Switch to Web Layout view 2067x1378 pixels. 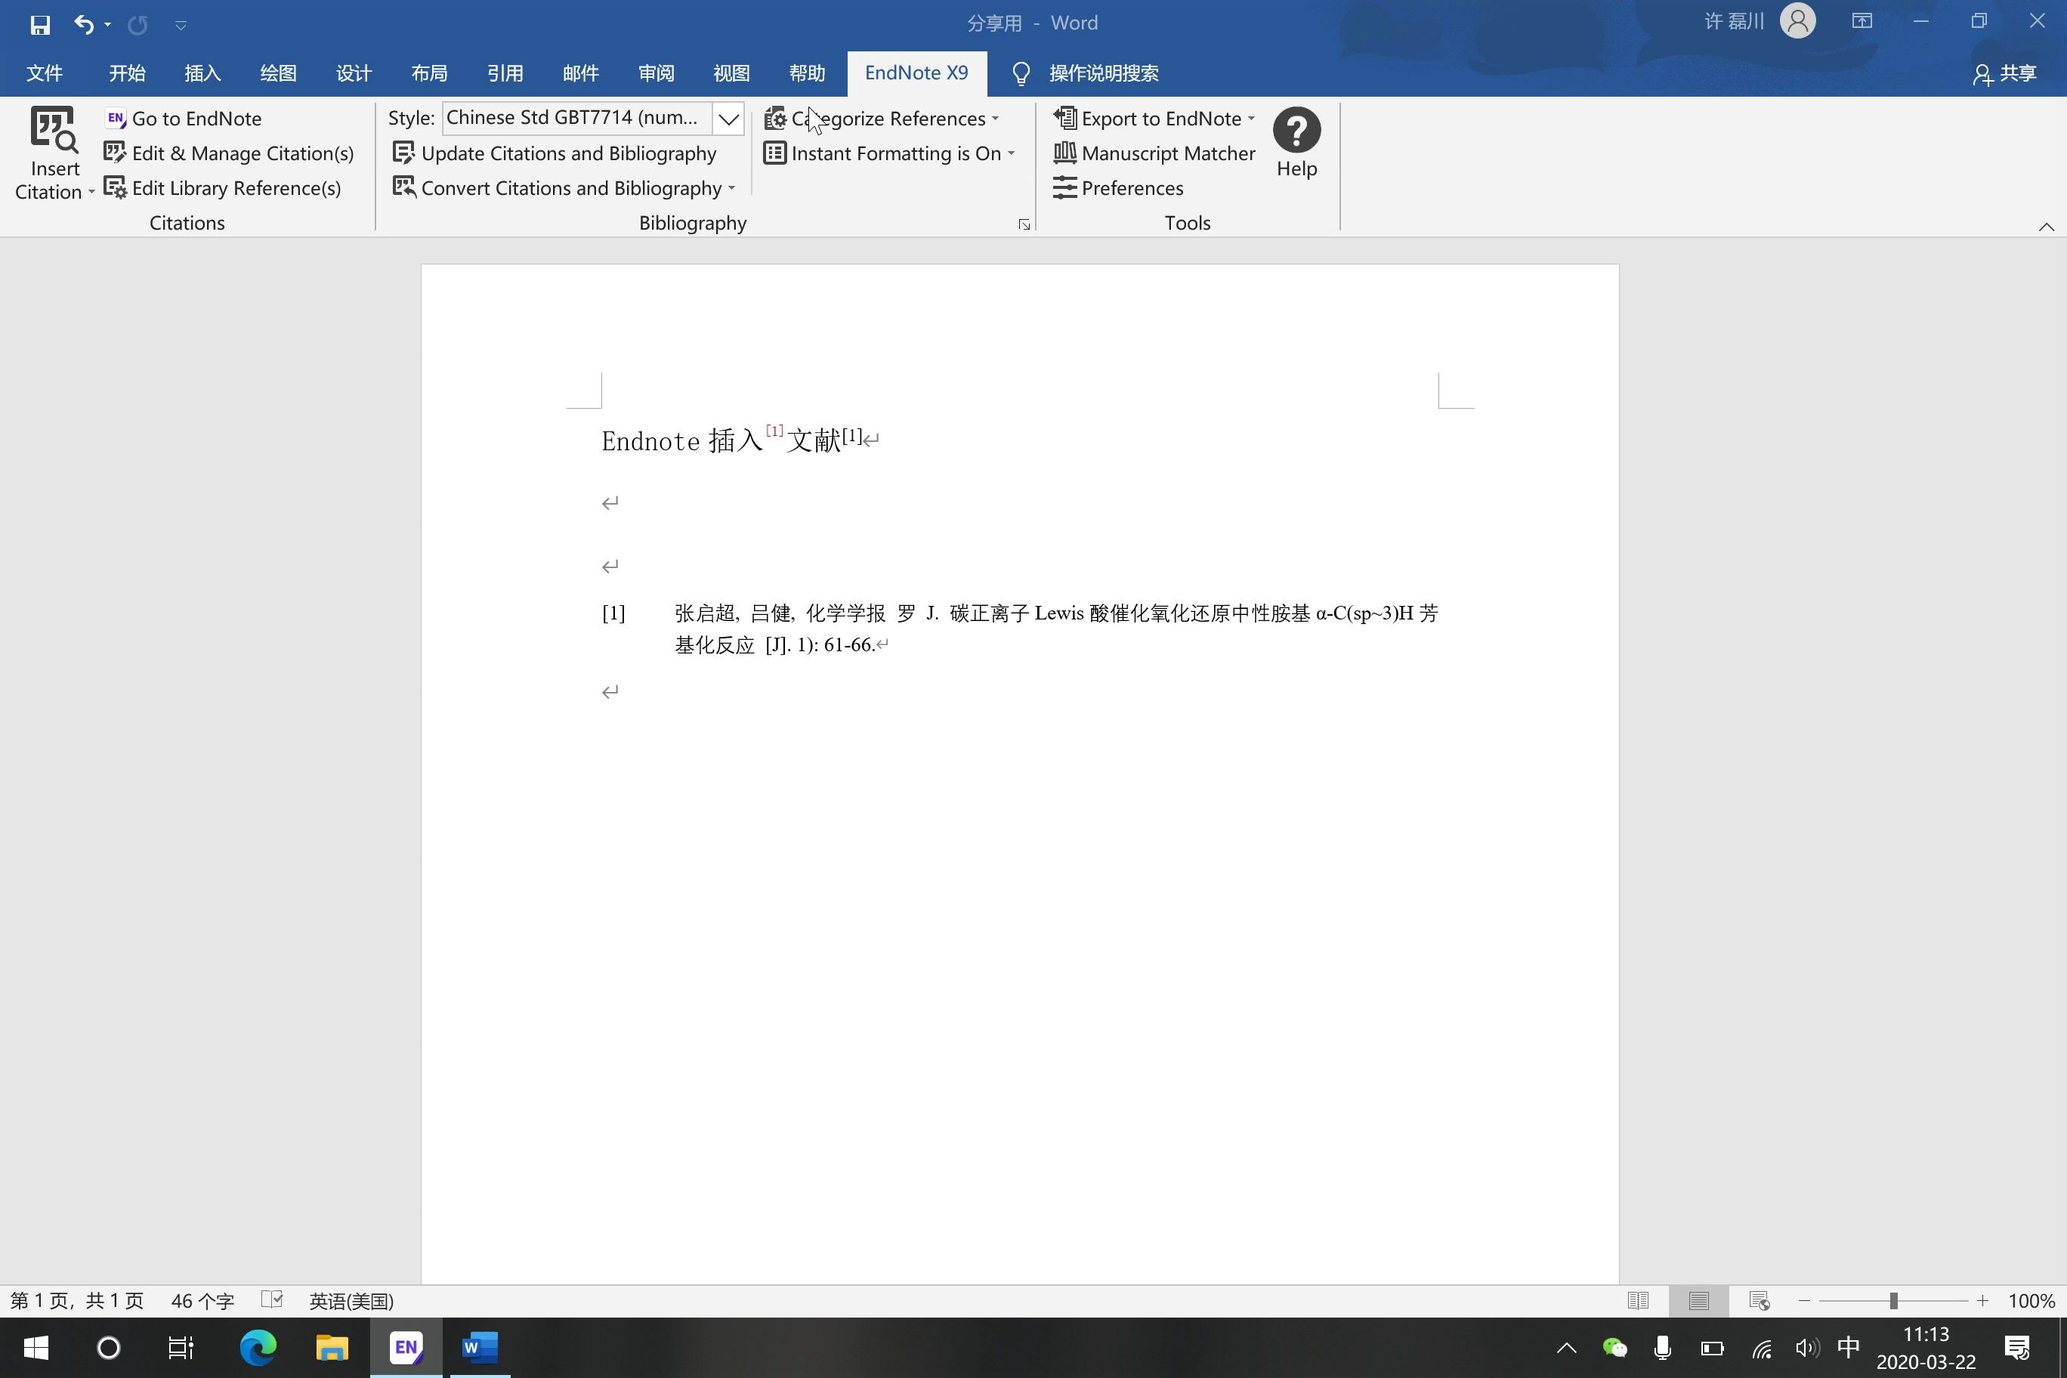pos(1759,1301)
